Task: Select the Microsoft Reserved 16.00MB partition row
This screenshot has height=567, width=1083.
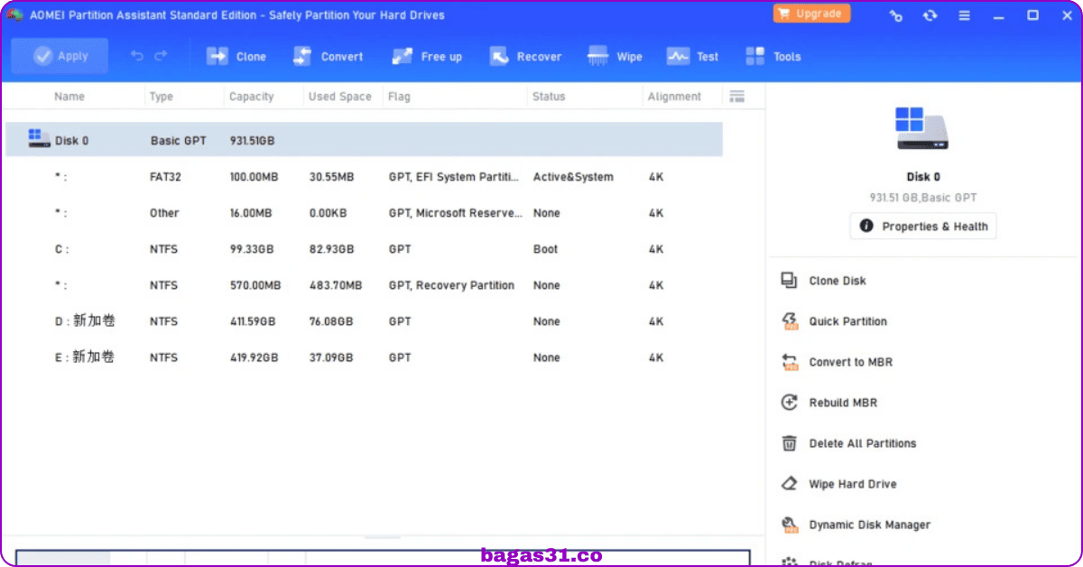Action: pyautogui.click(x=365, y=213)
